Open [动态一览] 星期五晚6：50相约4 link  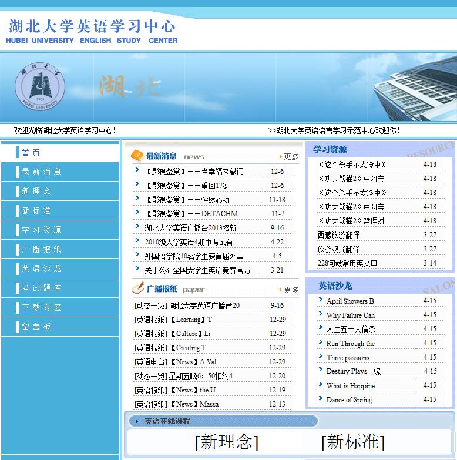pos(184,376)
